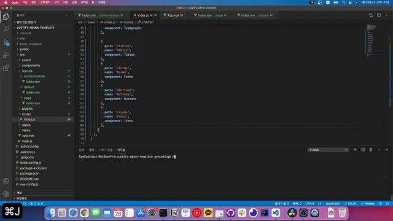Screen dimensions: 393x221
Task: Open GitHub Desktop from the dock
Action: click(231, 213)
